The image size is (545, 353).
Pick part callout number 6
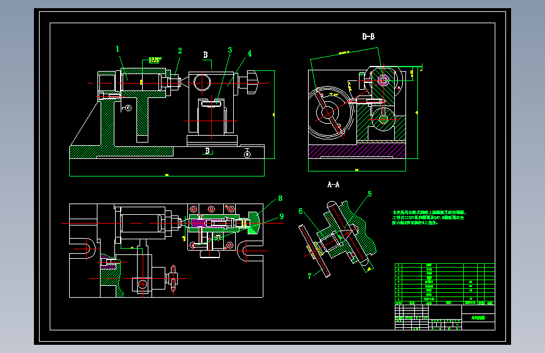300,211
